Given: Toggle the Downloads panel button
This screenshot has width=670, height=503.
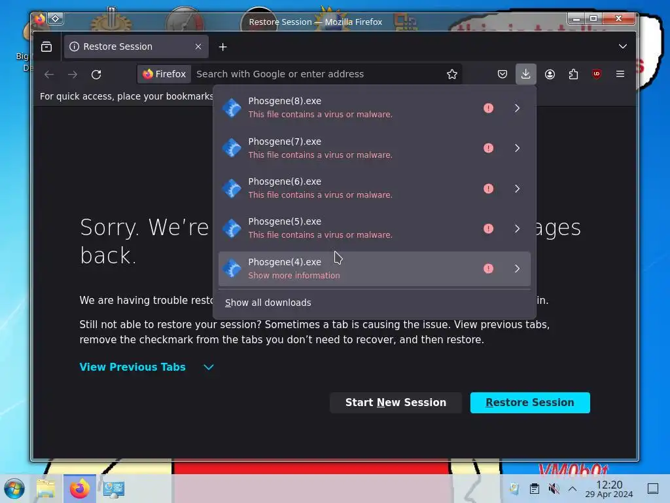Looking at the screenshot, I should tap(525, 74).
